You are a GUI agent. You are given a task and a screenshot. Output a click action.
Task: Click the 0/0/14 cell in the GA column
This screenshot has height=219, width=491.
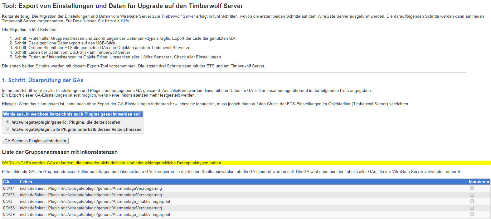(x=9, y=189)
